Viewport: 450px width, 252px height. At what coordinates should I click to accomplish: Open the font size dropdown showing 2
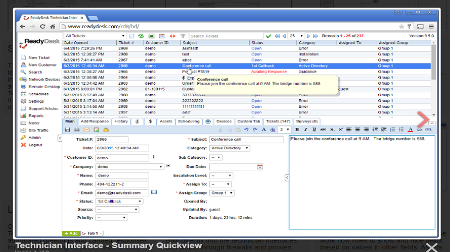284,130
